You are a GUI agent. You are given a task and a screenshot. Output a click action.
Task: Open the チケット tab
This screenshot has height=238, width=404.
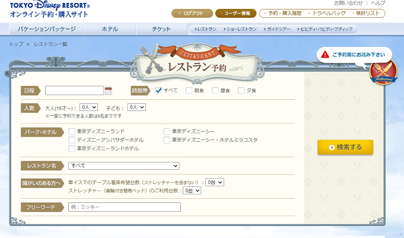click(161, 29)
